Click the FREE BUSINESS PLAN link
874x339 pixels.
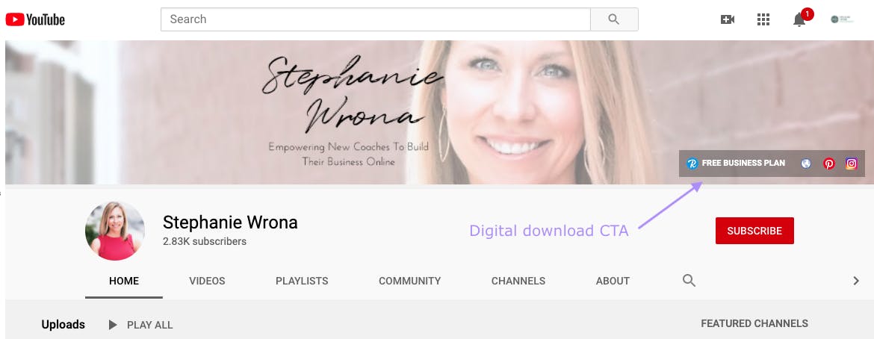(736, 164)
